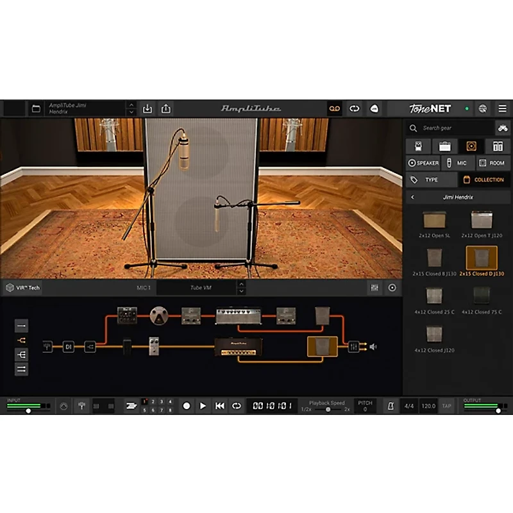This screenshot has width=513, height=513.
Task: Click the VIR Tech cube button
Action: [23, 288]
